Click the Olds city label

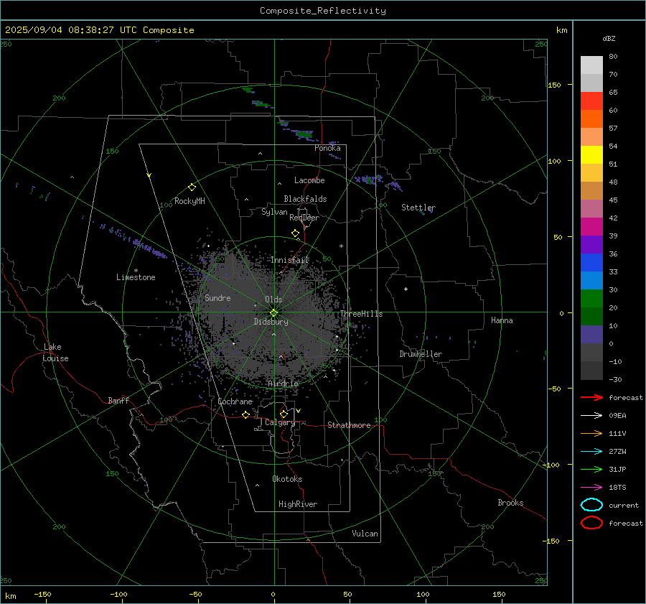point(273,299)
